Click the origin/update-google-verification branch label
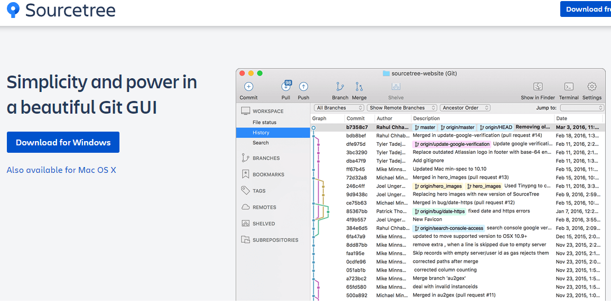The image size is (611, 305). click(451, 144)
